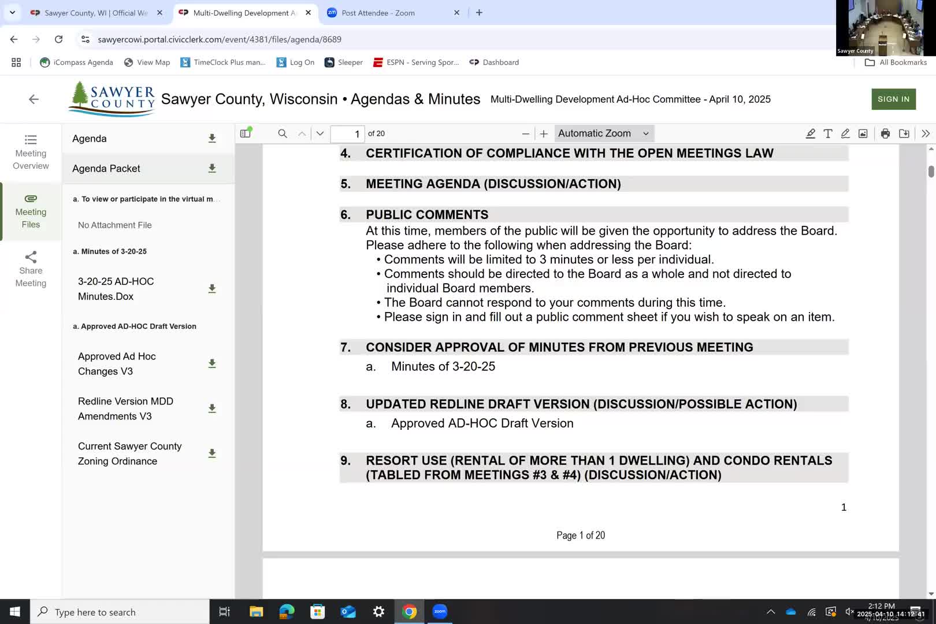Select the Add Text annotation tool

pyautogui.click(x=828, y=133)
